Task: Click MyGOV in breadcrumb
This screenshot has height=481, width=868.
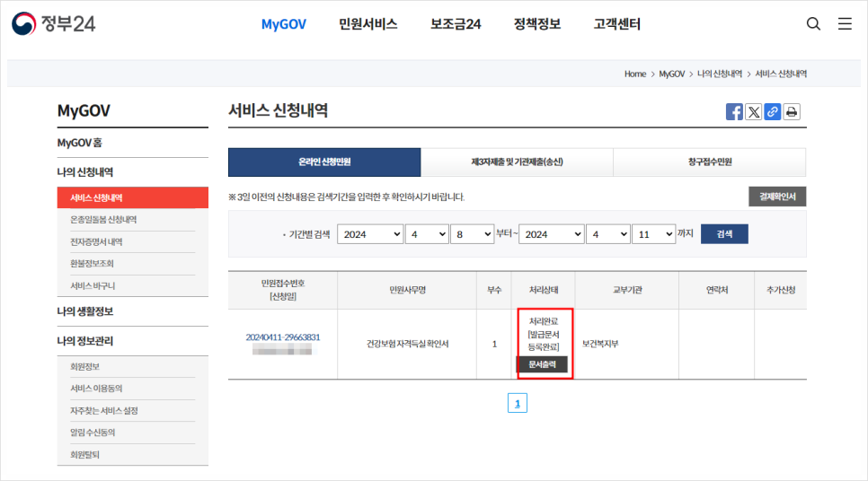Action: (671, 74)
